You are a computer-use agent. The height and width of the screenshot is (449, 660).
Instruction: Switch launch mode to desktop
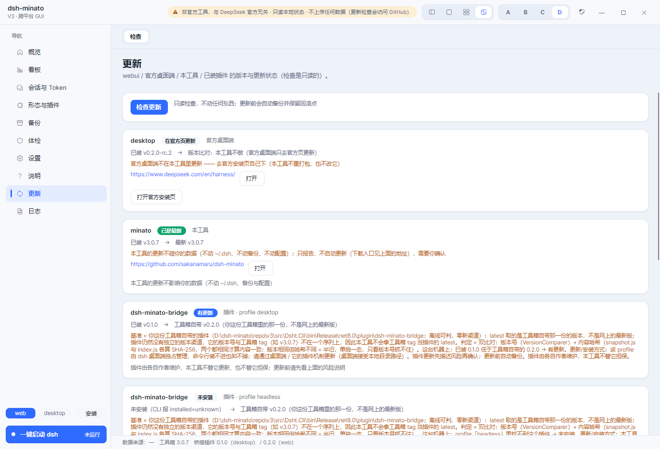pyautogui.click(x=55, y=413)
